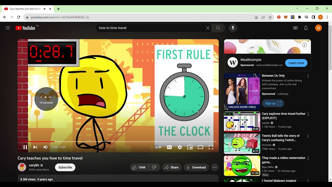Download the video
332x187 pixels.
click(196, 168)
